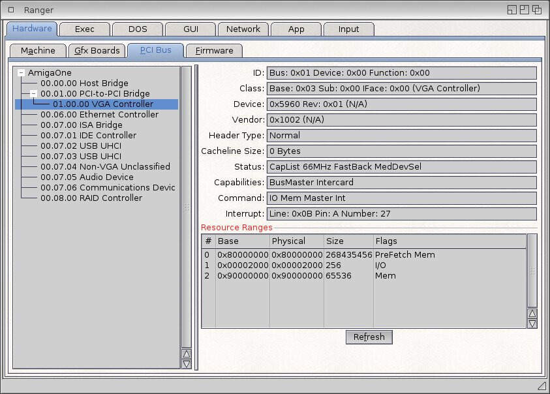Screen dimensions: 550x394
Task: Click the window zoom gadget in title bar
Action: pos(525,10)
